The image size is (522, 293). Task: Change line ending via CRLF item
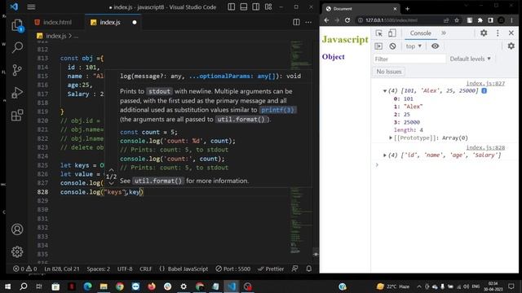point(146,269)
